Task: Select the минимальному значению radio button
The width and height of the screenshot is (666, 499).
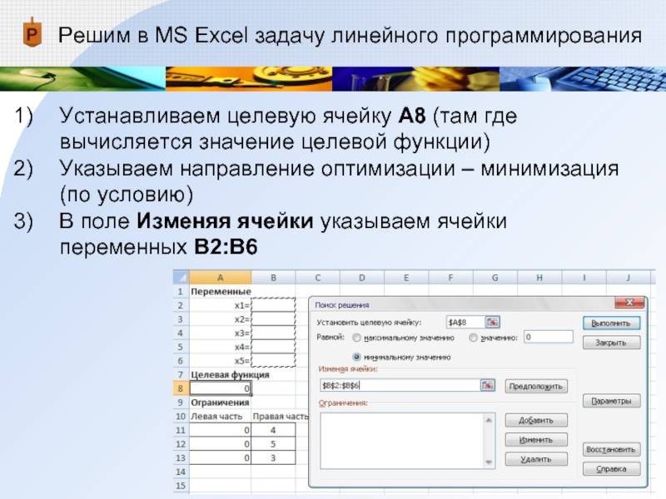Action: (x=357, y=358)
